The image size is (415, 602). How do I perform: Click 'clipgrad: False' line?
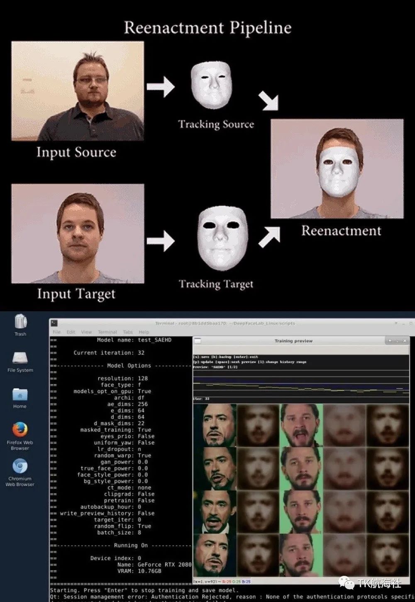[129, 494]
